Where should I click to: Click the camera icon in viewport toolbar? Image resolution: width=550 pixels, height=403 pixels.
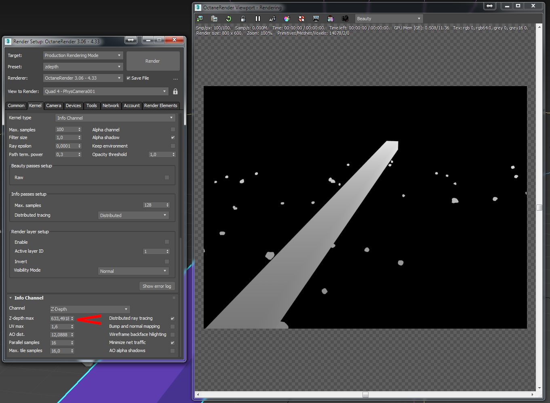[x=345, y=19]
